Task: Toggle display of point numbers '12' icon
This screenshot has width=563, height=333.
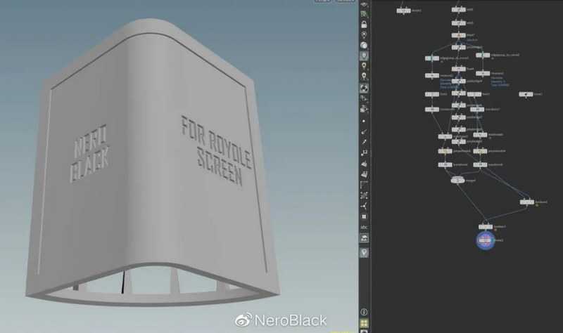Action: pyautogui.click(x=365, y=152)
